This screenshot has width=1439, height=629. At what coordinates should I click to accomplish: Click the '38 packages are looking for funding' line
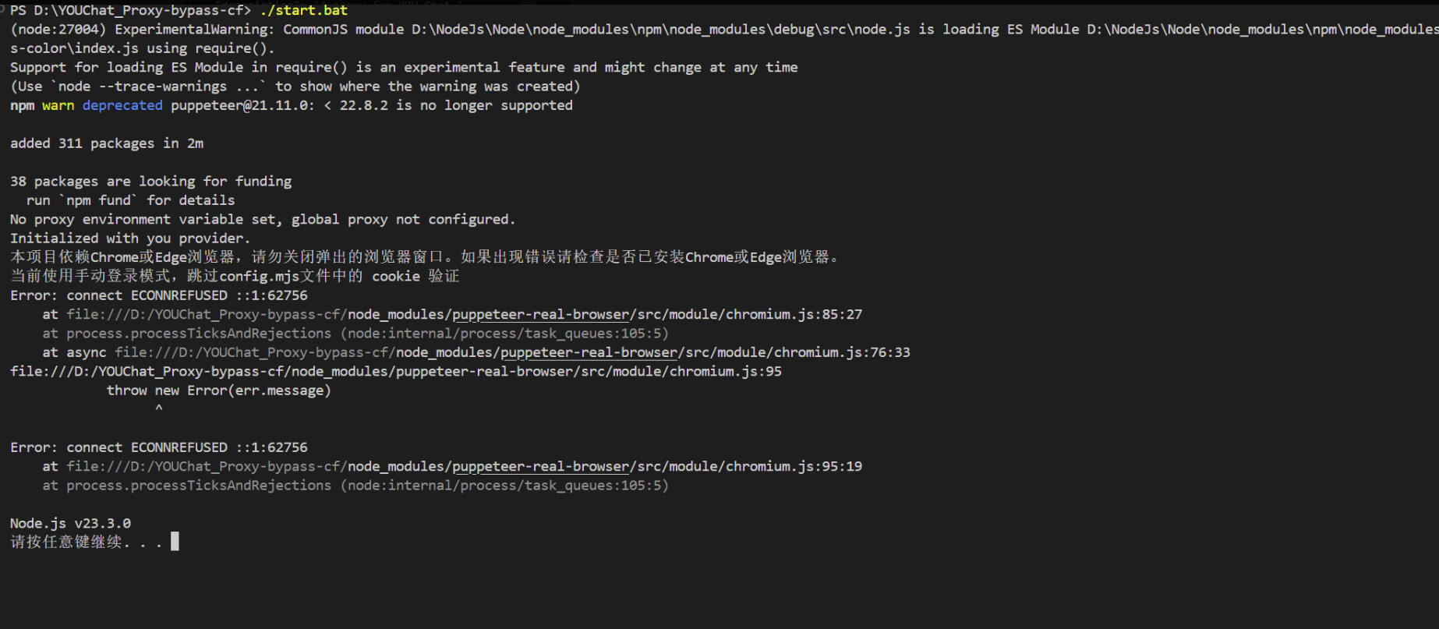pyautogui.click(x=150, y=181)
